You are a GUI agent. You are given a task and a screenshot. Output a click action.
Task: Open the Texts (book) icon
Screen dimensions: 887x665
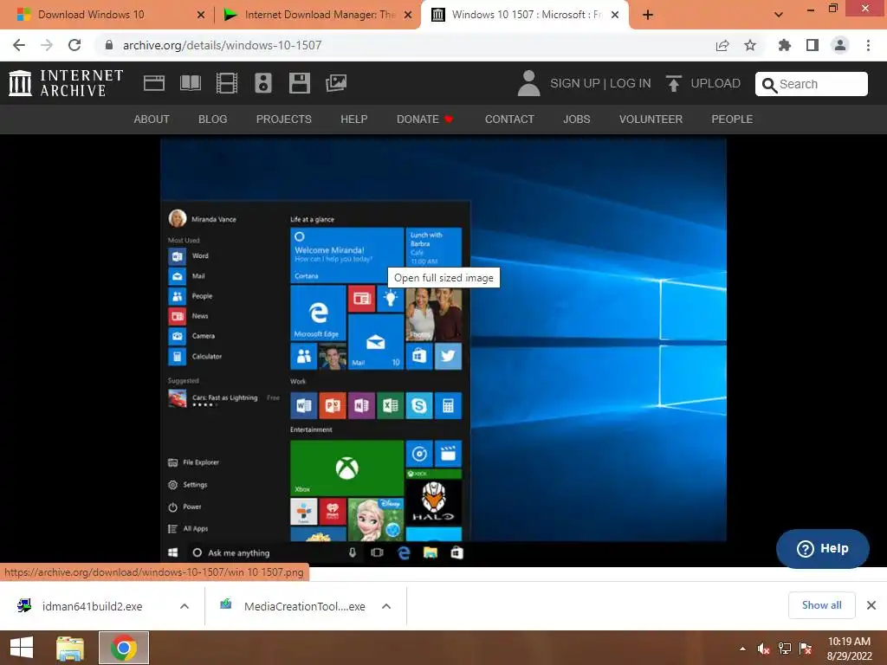(190, 83)
